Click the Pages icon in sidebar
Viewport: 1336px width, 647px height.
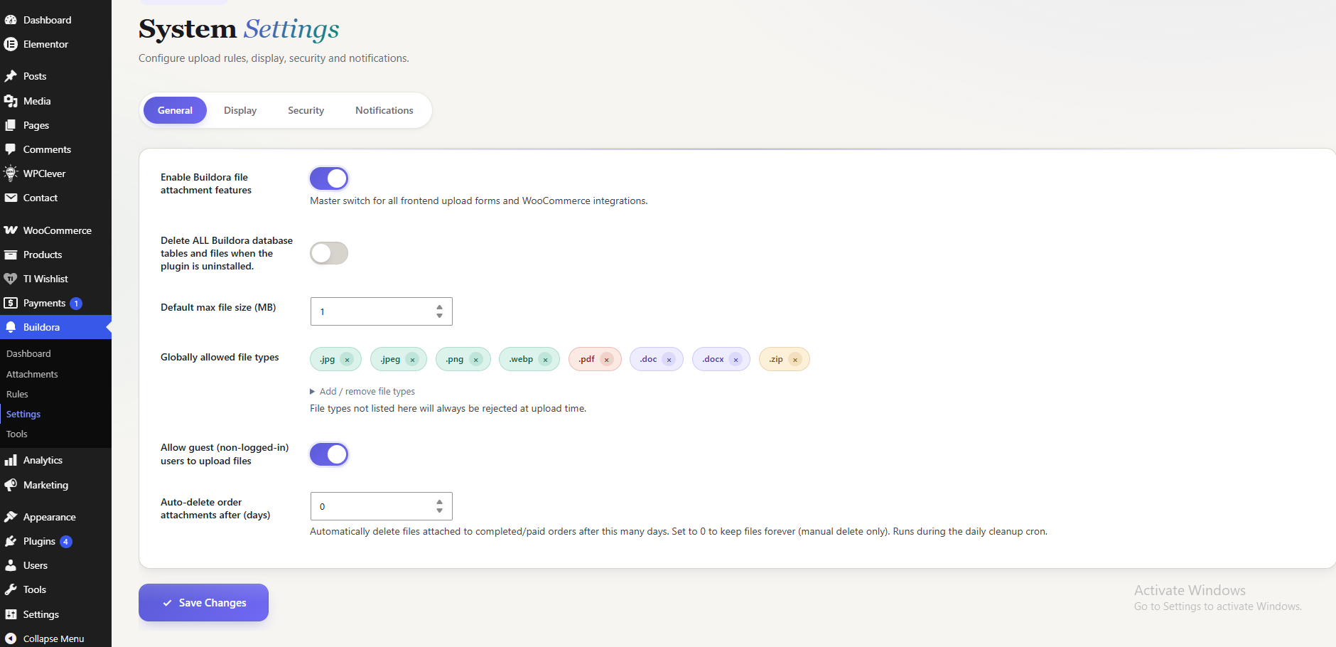coord(11,125)
